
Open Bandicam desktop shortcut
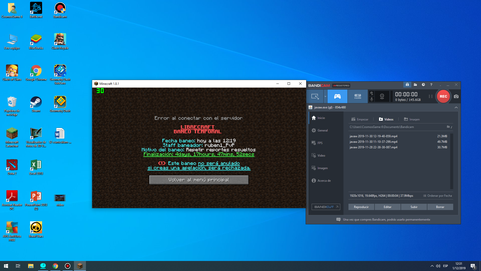(x=60, y=10)
